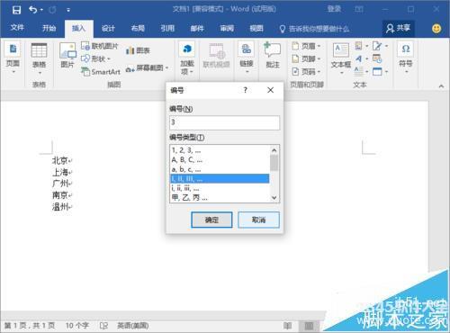
Task: Select the lowercase Roman i, ii, iii type
Action: point(220,188)
